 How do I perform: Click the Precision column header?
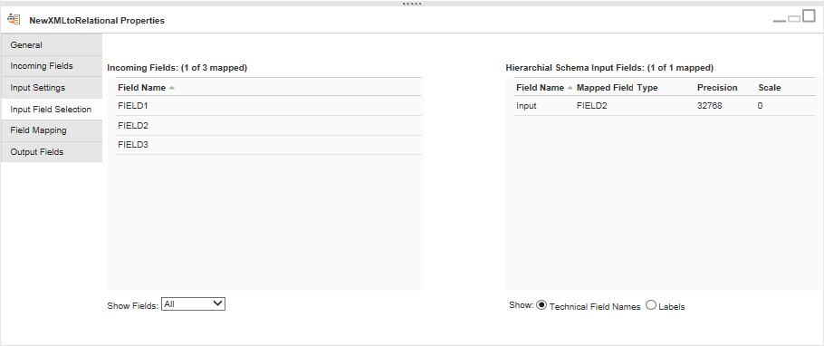(x=717, y=88)
